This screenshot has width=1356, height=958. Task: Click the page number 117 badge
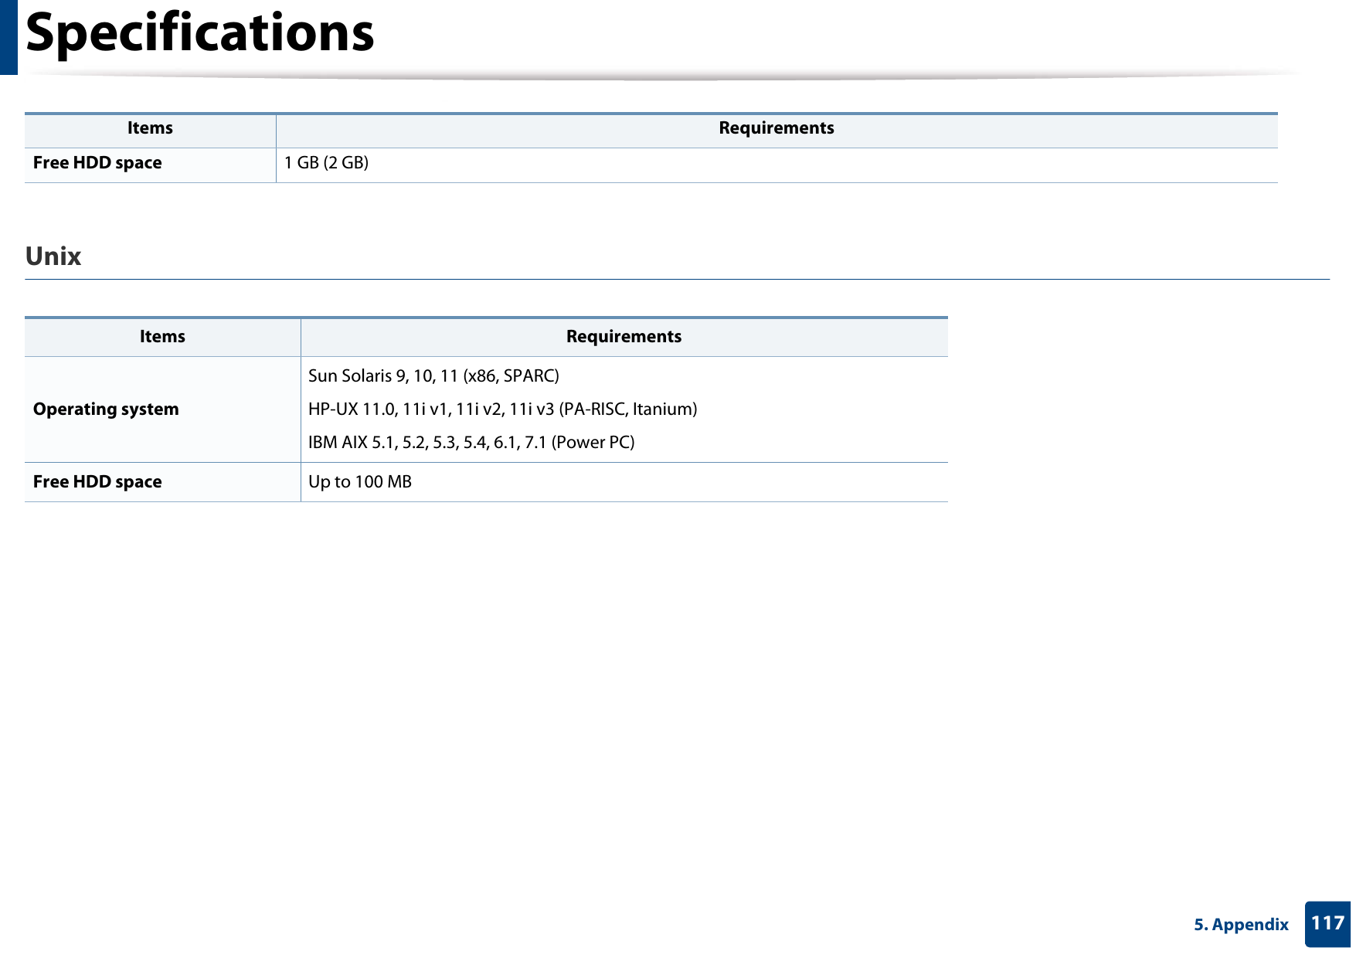tap(1327, 924)
